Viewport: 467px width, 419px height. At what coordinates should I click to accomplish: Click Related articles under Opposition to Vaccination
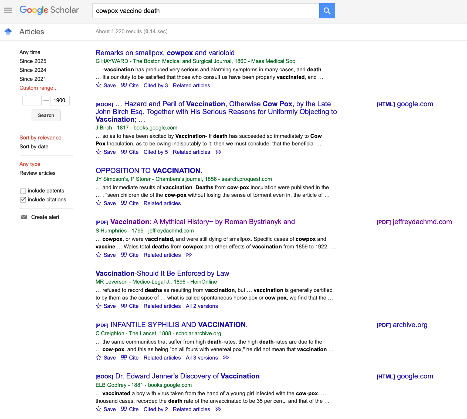pos(162,203)
